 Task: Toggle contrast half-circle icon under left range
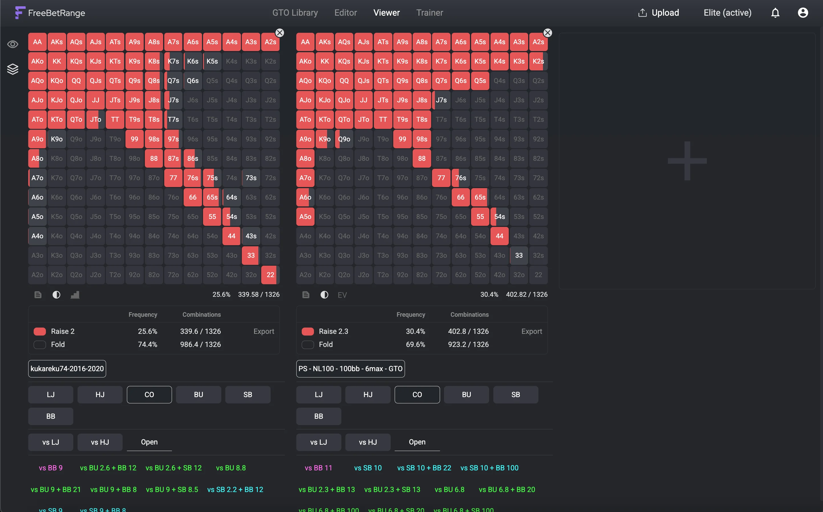tap(56, 294)
